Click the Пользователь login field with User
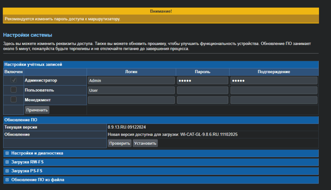This screenshot has width=331, height=190. [x=131, y=90]
